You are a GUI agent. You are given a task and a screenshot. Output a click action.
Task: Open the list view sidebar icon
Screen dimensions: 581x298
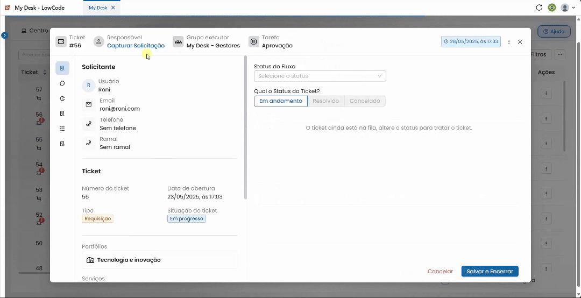(62, 129)
